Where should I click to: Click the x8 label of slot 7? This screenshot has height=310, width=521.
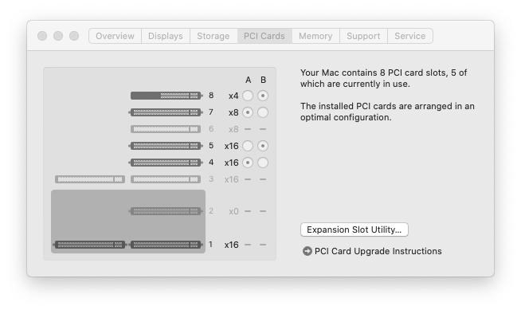233,112
